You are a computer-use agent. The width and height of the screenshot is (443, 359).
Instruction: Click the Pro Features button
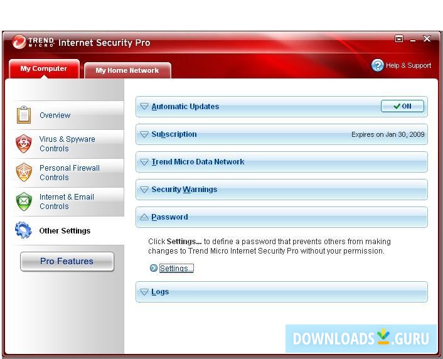click(67, 261)
